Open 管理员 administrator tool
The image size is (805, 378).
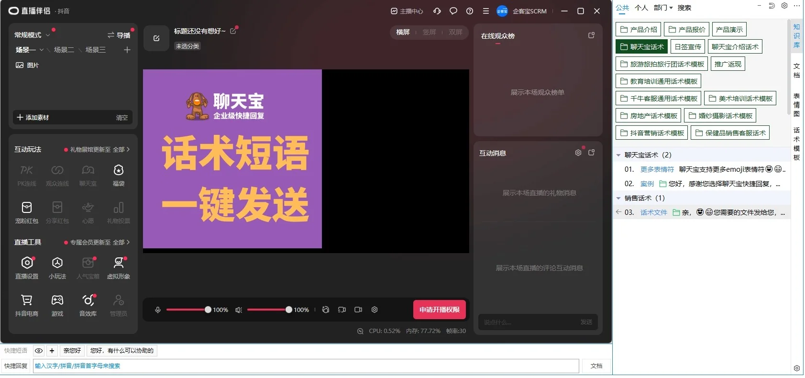[x=119, y=305]
